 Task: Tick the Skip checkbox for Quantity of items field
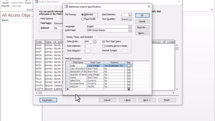pyautogui.click(x=129, y=75)
